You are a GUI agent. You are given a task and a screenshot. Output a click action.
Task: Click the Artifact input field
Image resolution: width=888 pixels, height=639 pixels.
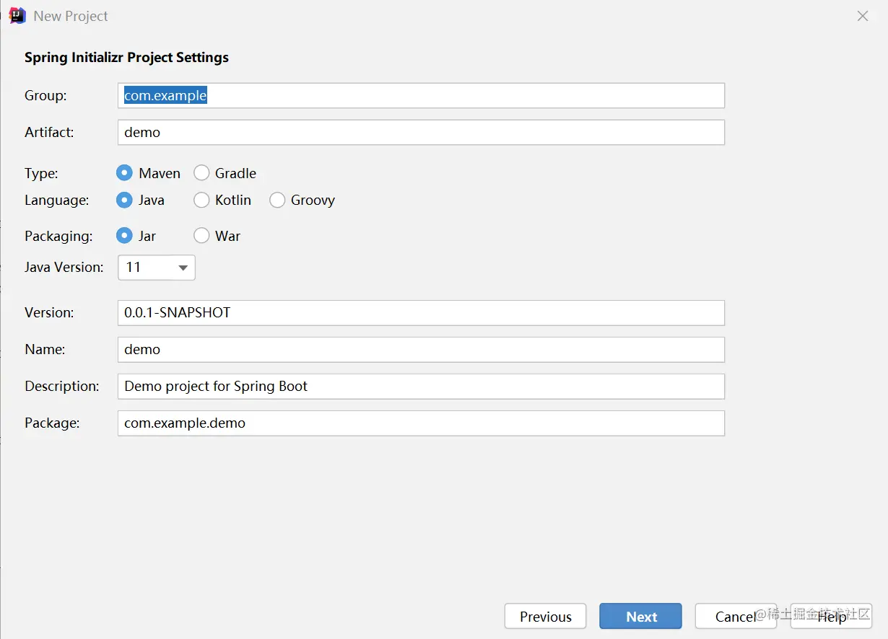click(x=421, y=132)
